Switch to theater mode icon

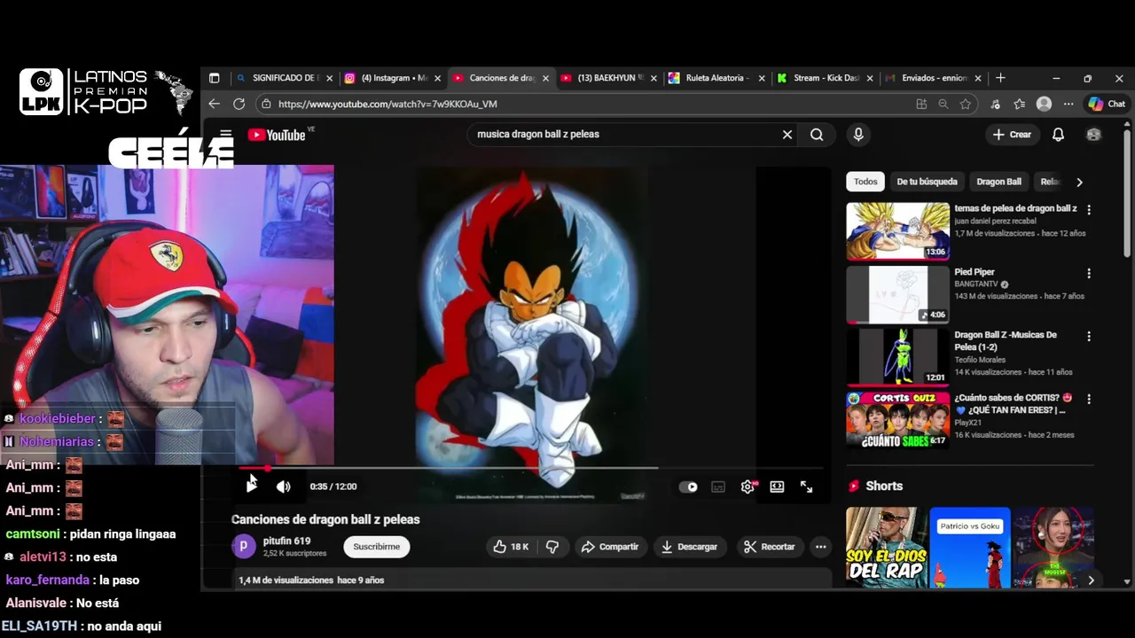(777, 486)
